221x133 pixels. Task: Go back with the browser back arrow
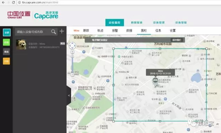[3, 2]
